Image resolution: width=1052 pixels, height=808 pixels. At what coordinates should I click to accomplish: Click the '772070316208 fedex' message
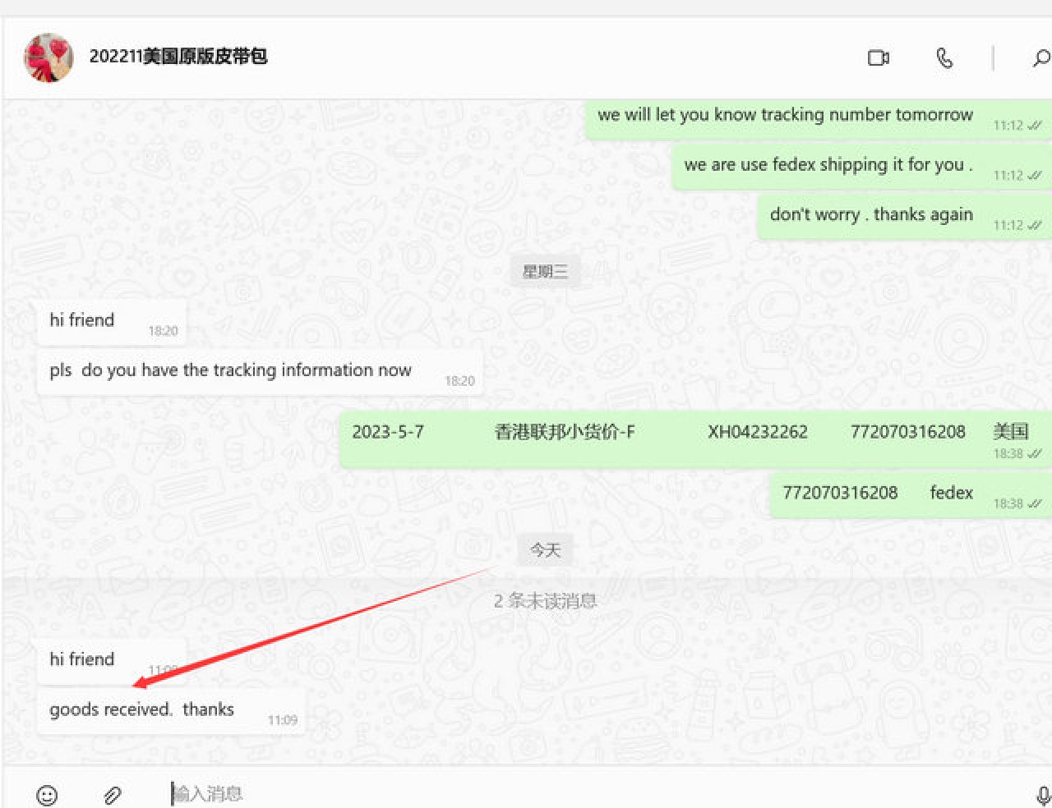coord(877,493)
